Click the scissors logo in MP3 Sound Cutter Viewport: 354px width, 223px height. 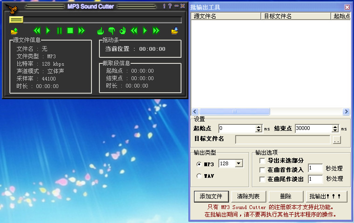coord(11,9)
